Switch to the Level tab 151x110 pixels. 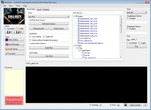pos(39,9)
